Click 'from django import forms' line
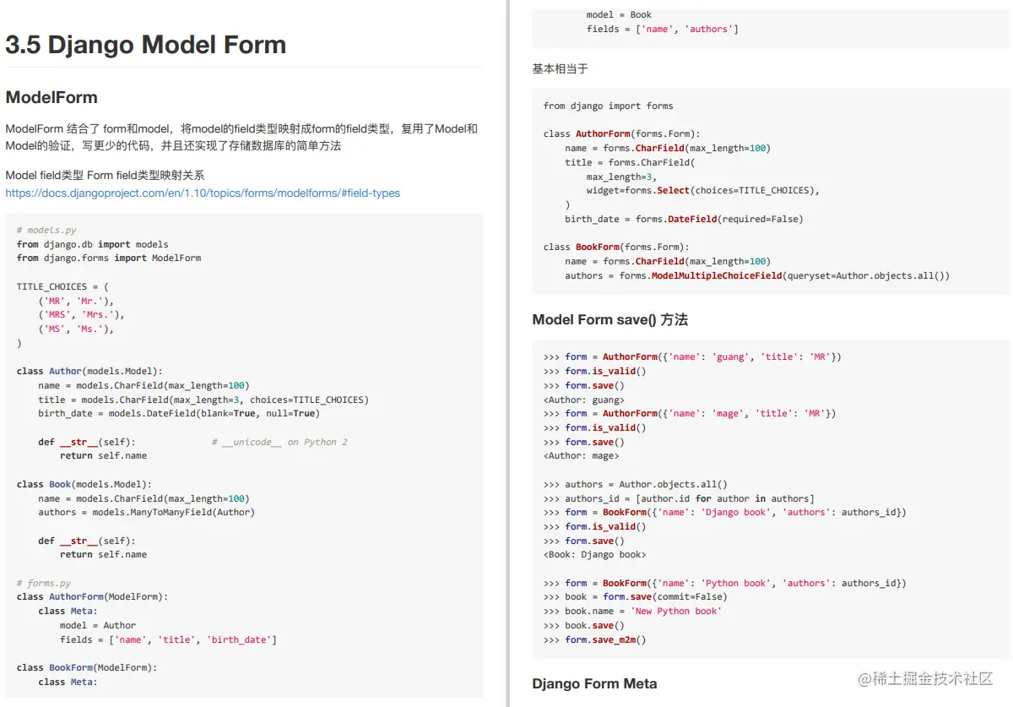Viewport: 1013px width, 707px height. 609,106
